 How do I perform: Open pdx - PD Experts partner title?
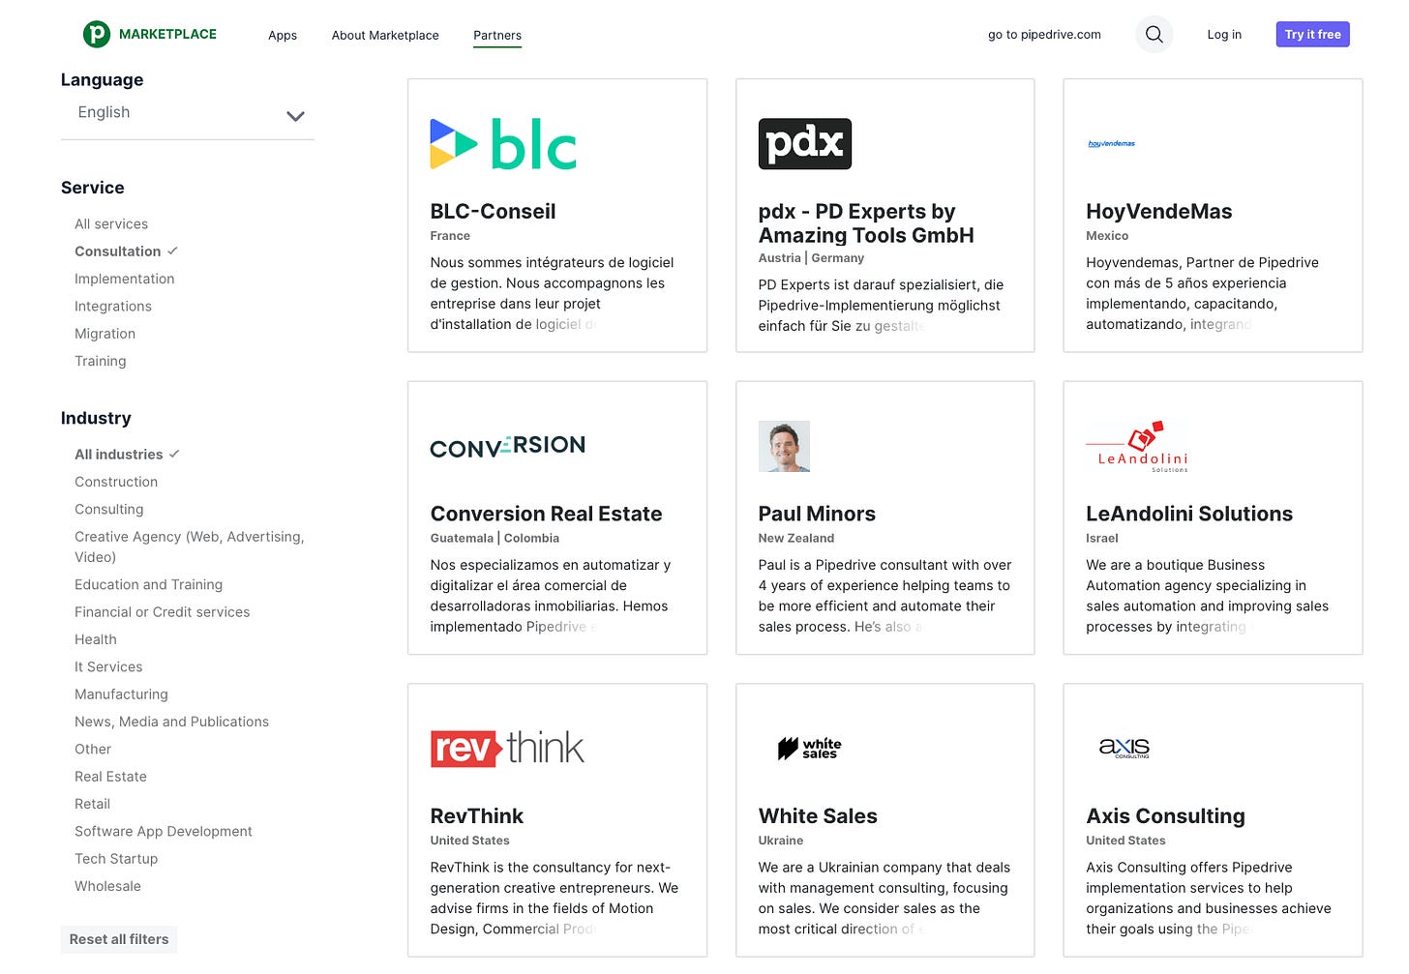coord(866,223)
